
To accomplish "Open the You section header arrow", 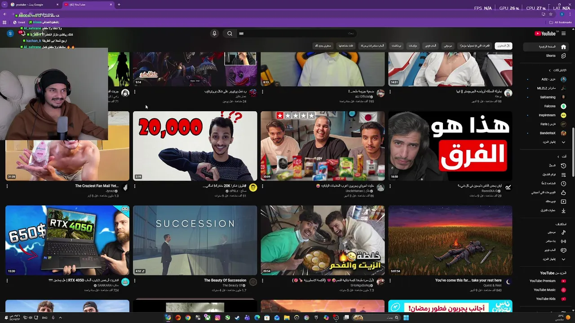I will (558, 157).
